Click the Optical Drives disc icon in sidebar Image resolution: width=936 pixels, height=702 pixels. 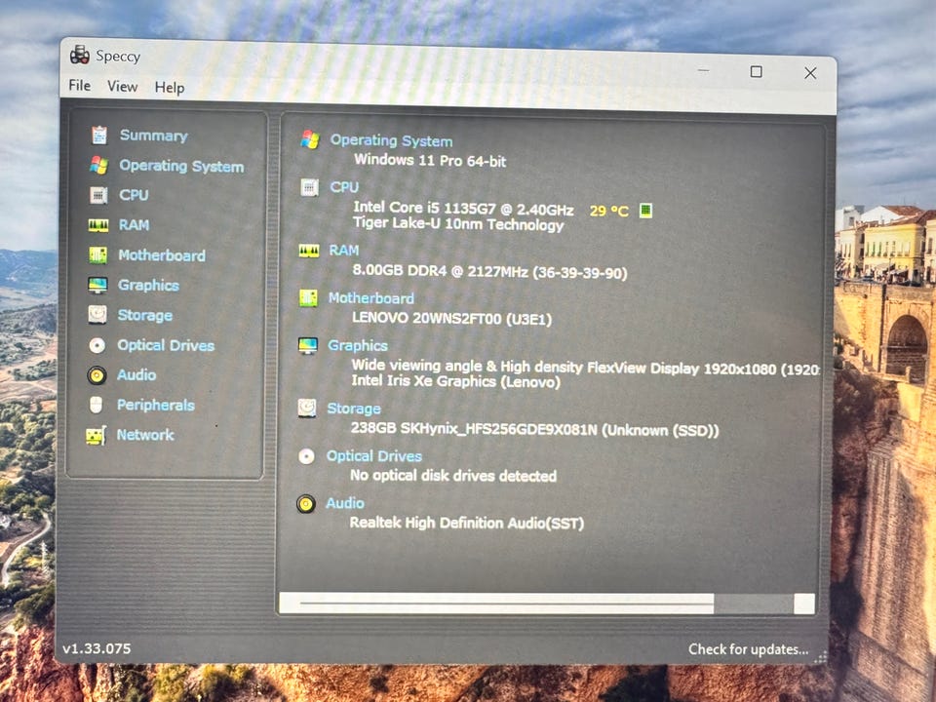(x=97, y=345)
